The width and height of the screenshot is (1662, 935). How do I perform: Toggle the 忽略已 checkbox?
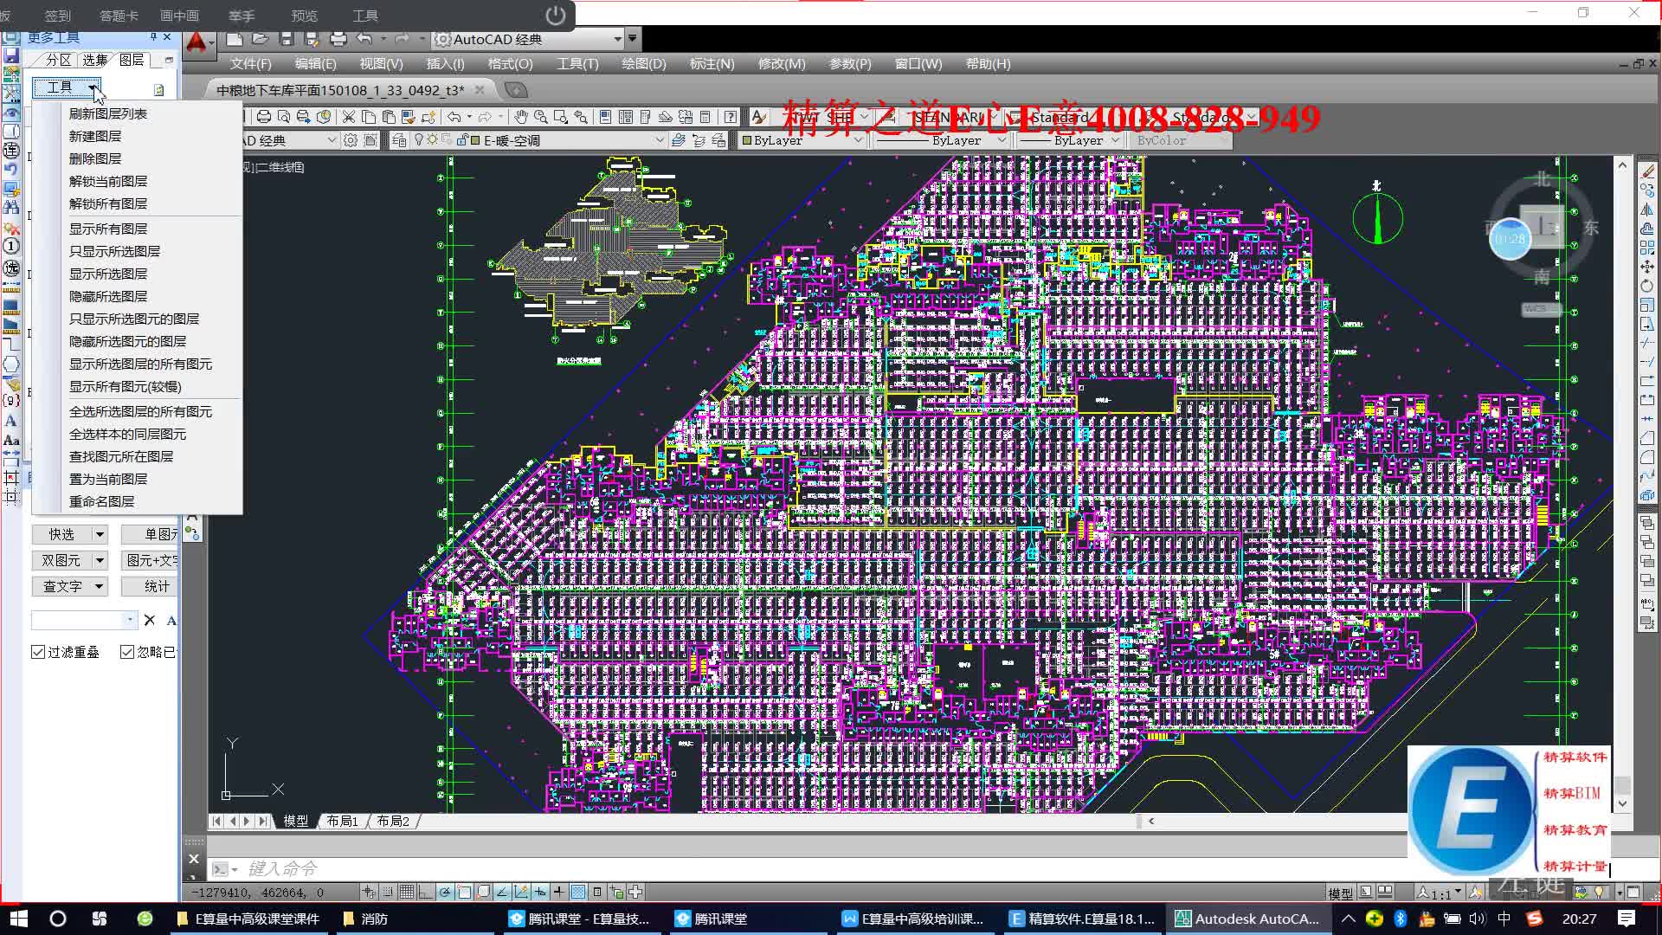point(127,652)
